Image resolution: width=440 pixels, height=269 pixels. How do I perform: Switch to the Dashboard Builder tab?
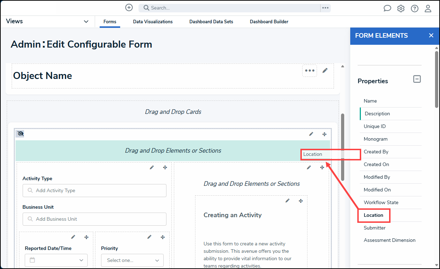[x=269, y=22]
